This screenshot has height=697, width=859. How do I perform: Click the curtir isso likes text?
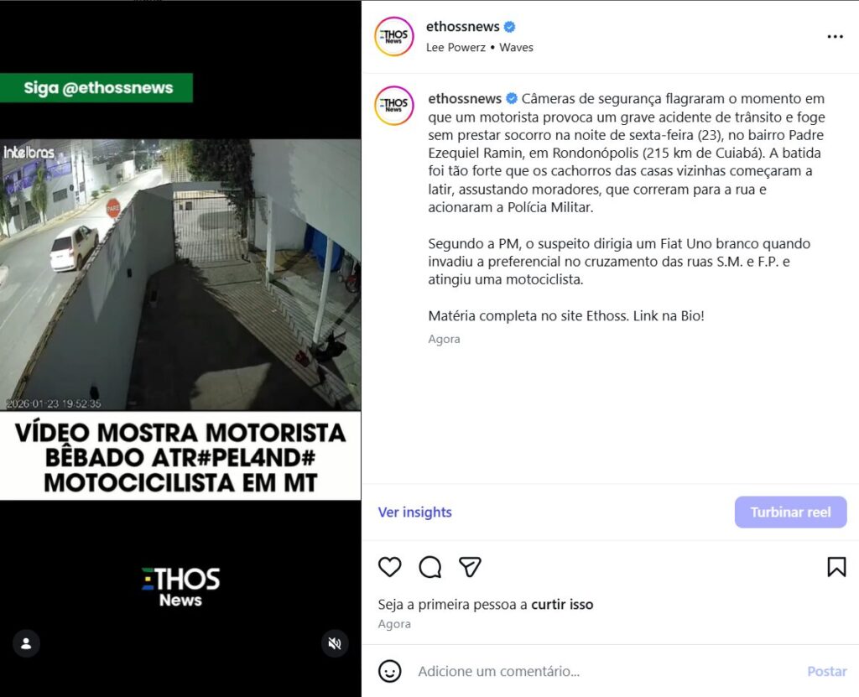[x=562, y=605]
